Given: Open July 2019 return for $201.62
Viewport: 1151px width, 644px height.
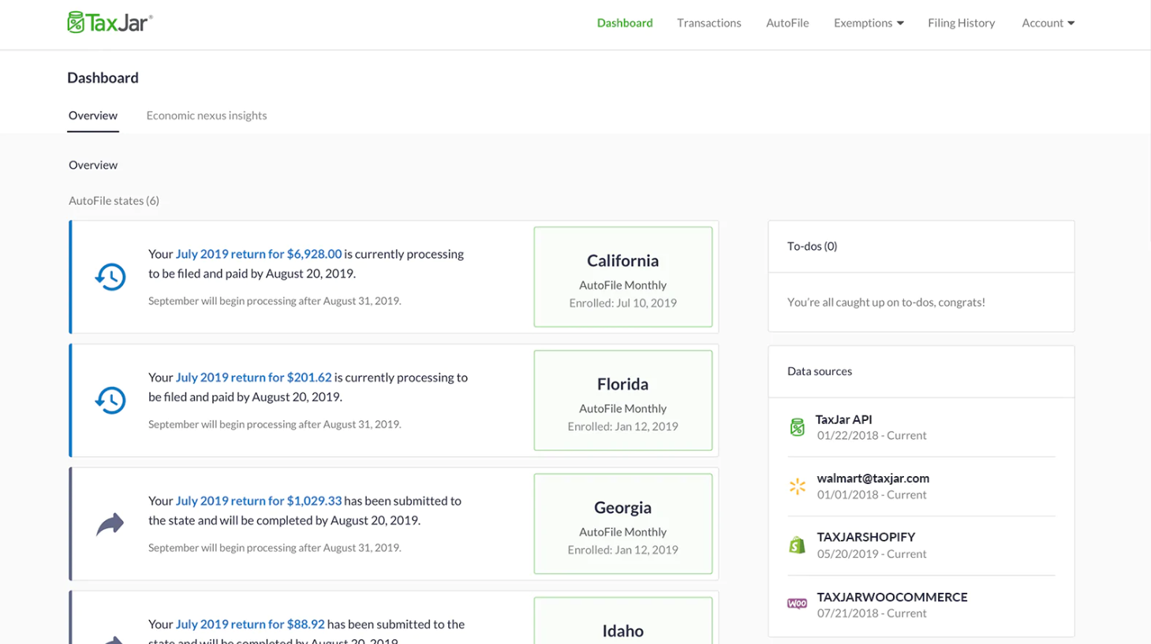Looking at the screenshot, I should (x=253, y=378).
